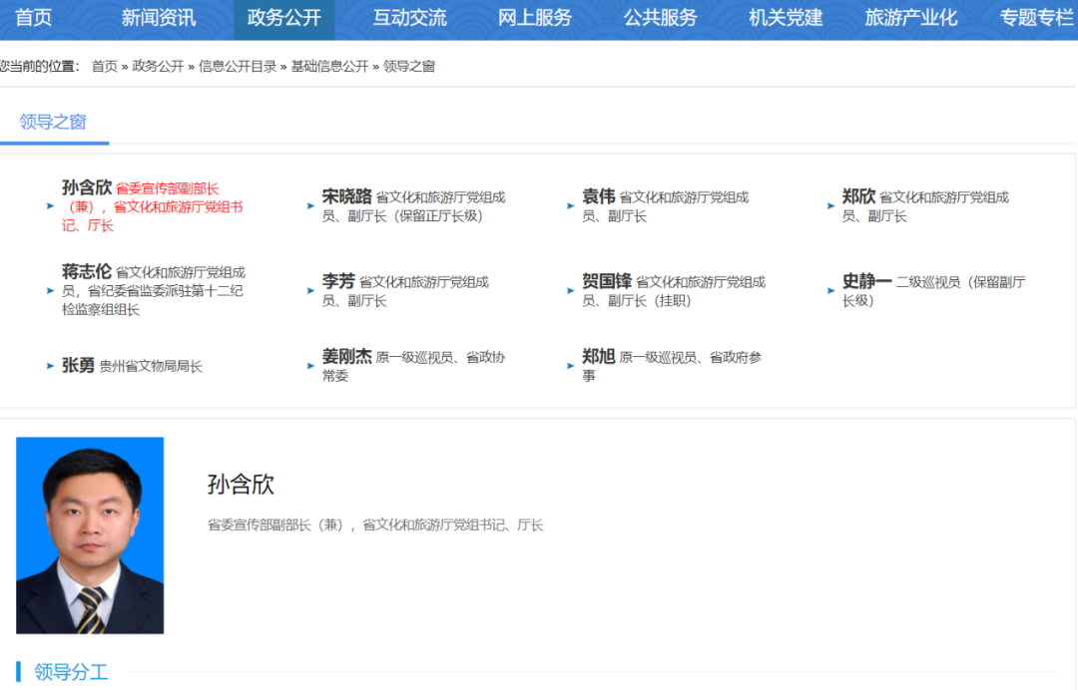Go to 首页 in the breadcrumb
The height and width of the screenshot is (690, 1078).
coord(105,67)
